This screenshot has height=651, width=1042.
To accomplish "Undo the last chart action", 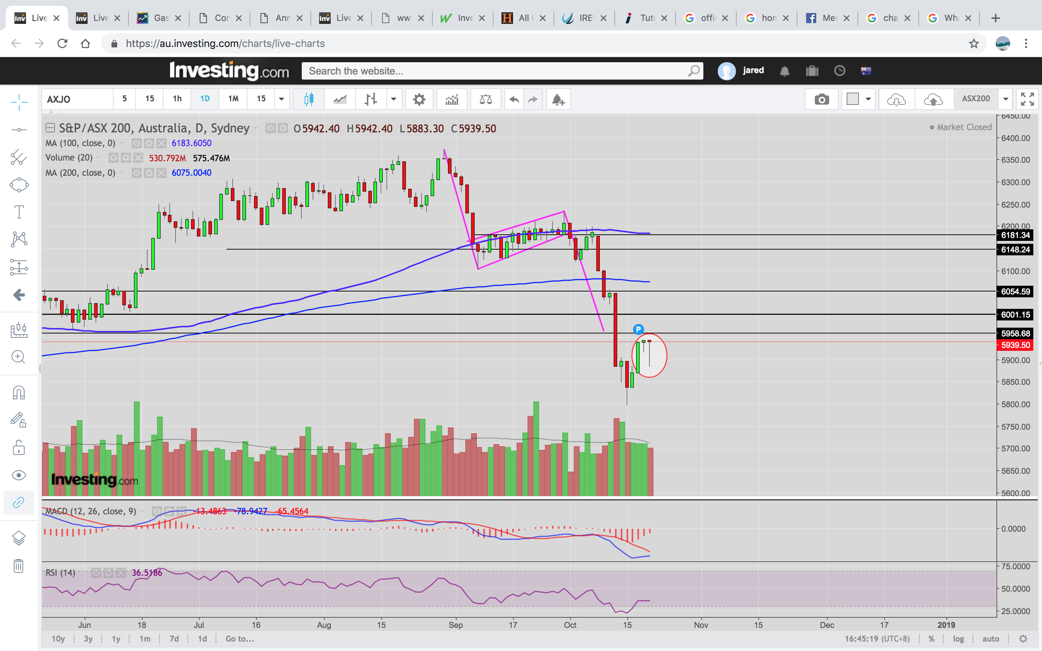I will point(514,99).
